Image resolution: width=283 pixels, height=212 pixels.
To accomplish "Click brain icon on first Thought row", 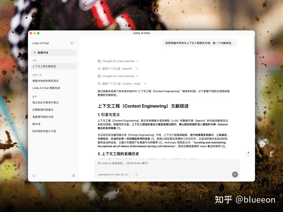I will pyautogui.click(x=99, y=61).
